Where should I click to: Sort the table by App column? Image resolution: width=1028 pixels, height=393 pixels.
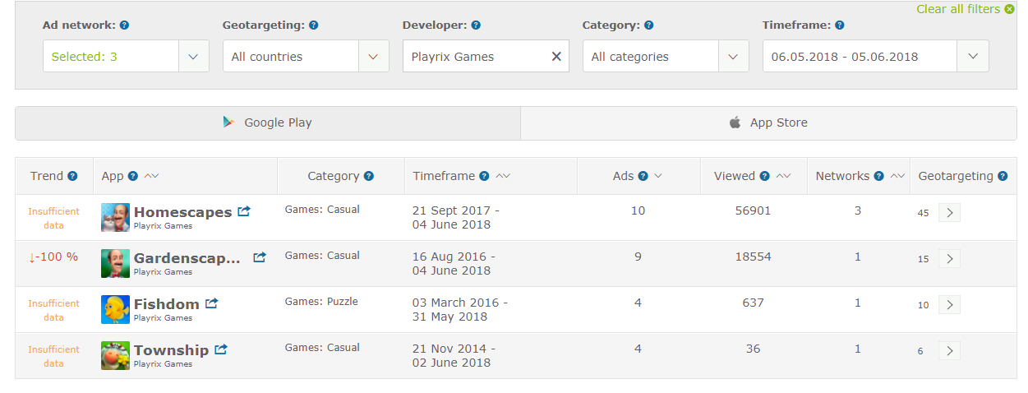[x=151, y=176]
